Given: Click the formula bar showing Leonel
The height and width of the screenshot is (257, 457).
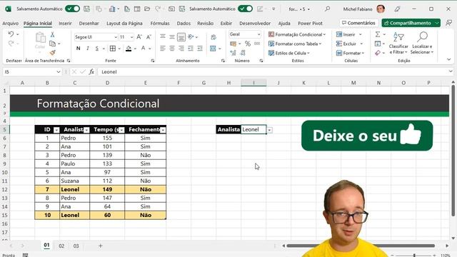Looking at the screenshot, I should pos(274,71).
